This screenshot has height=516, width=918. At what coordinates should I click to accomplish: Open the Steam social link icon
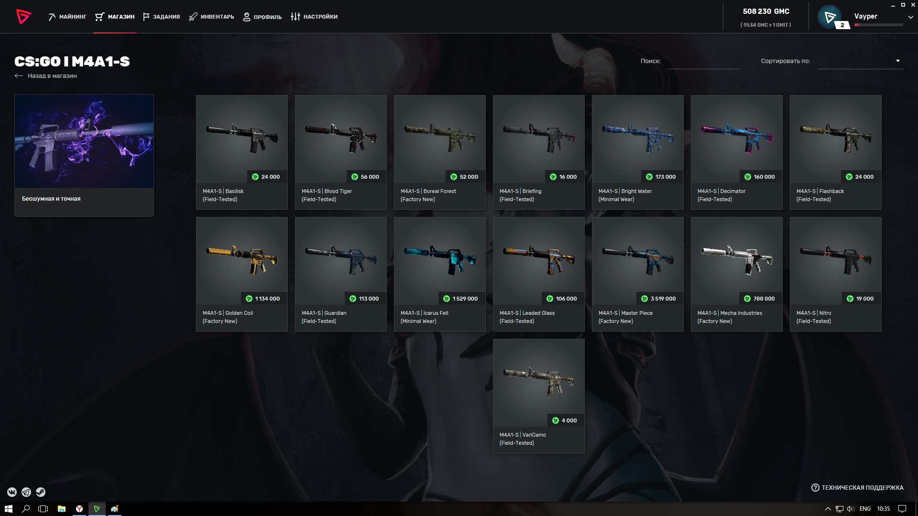pos(41,492)
